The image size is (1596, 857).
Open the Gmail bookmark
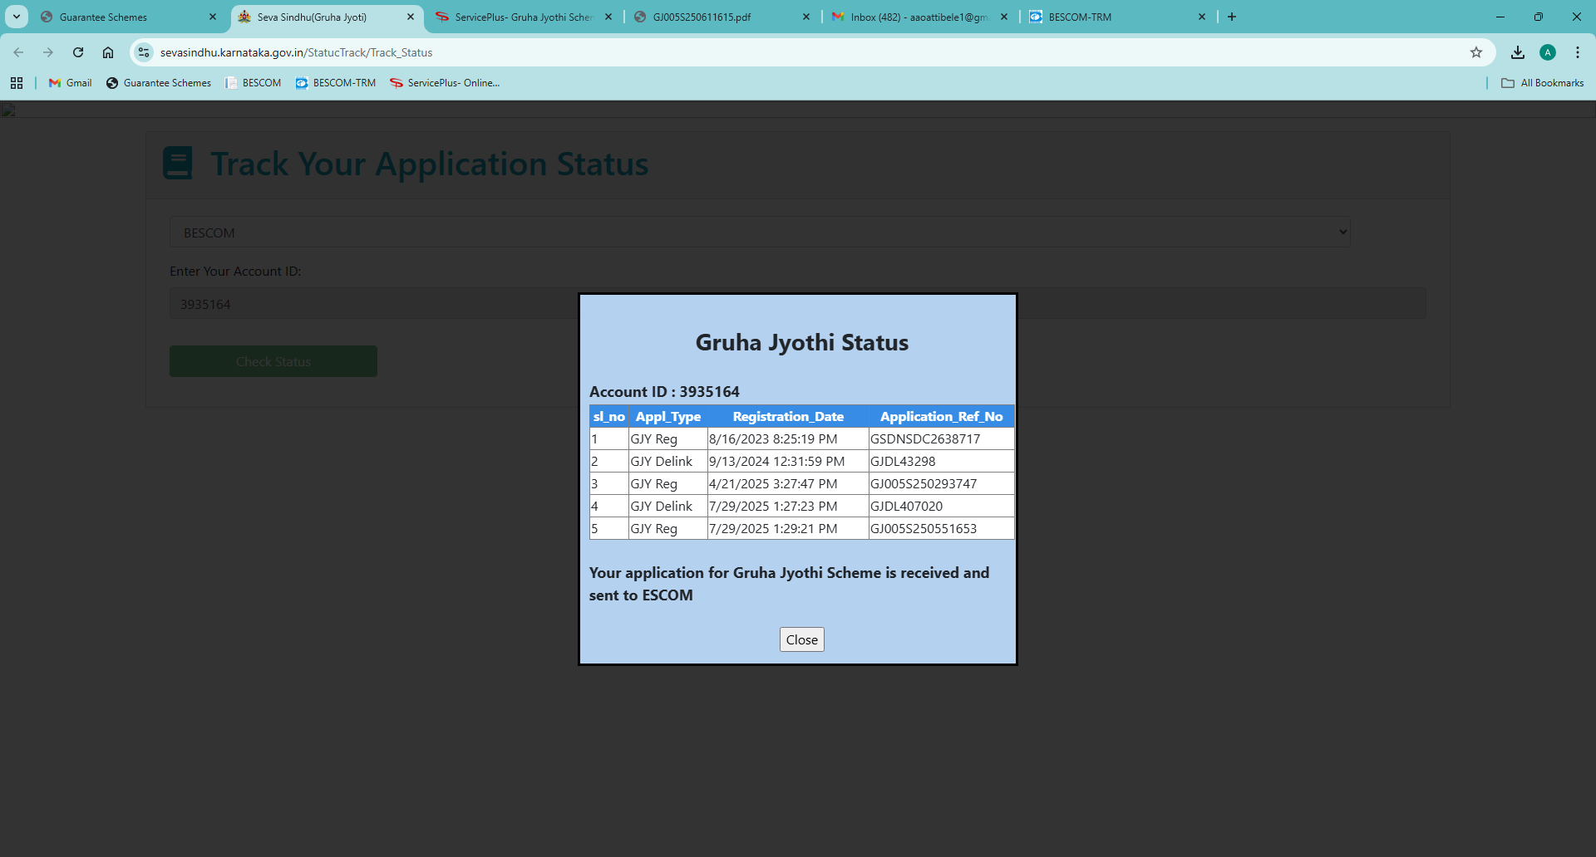pyautogui.click(x=71, y=83)
